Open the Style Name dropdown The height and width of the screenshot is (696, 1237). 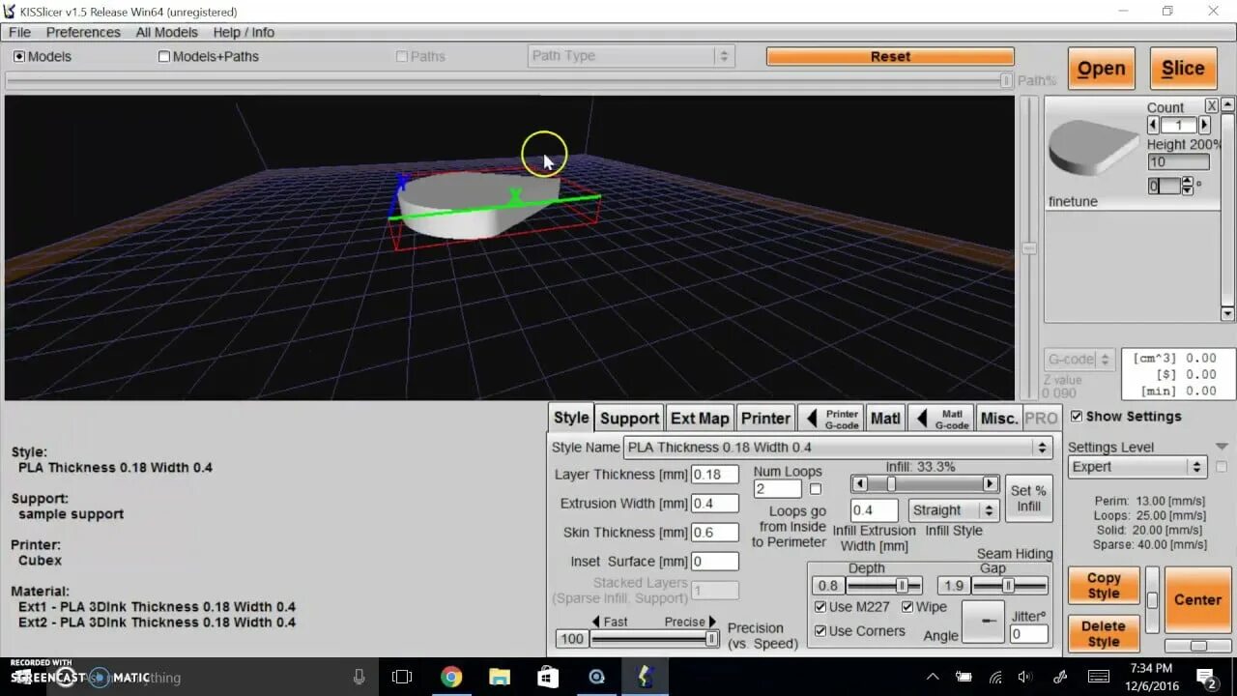pyautogui.click(x=838, y=448)
